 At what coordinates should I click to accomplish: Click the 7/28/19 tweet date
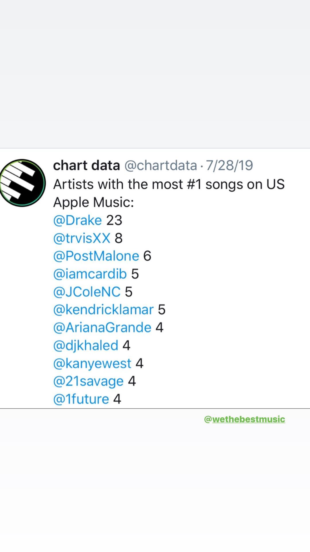(229, 166)
